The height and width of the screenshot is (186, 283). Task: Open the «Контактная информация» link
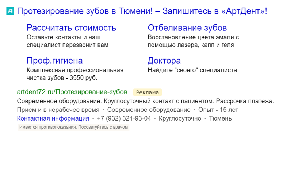[53, 118]
